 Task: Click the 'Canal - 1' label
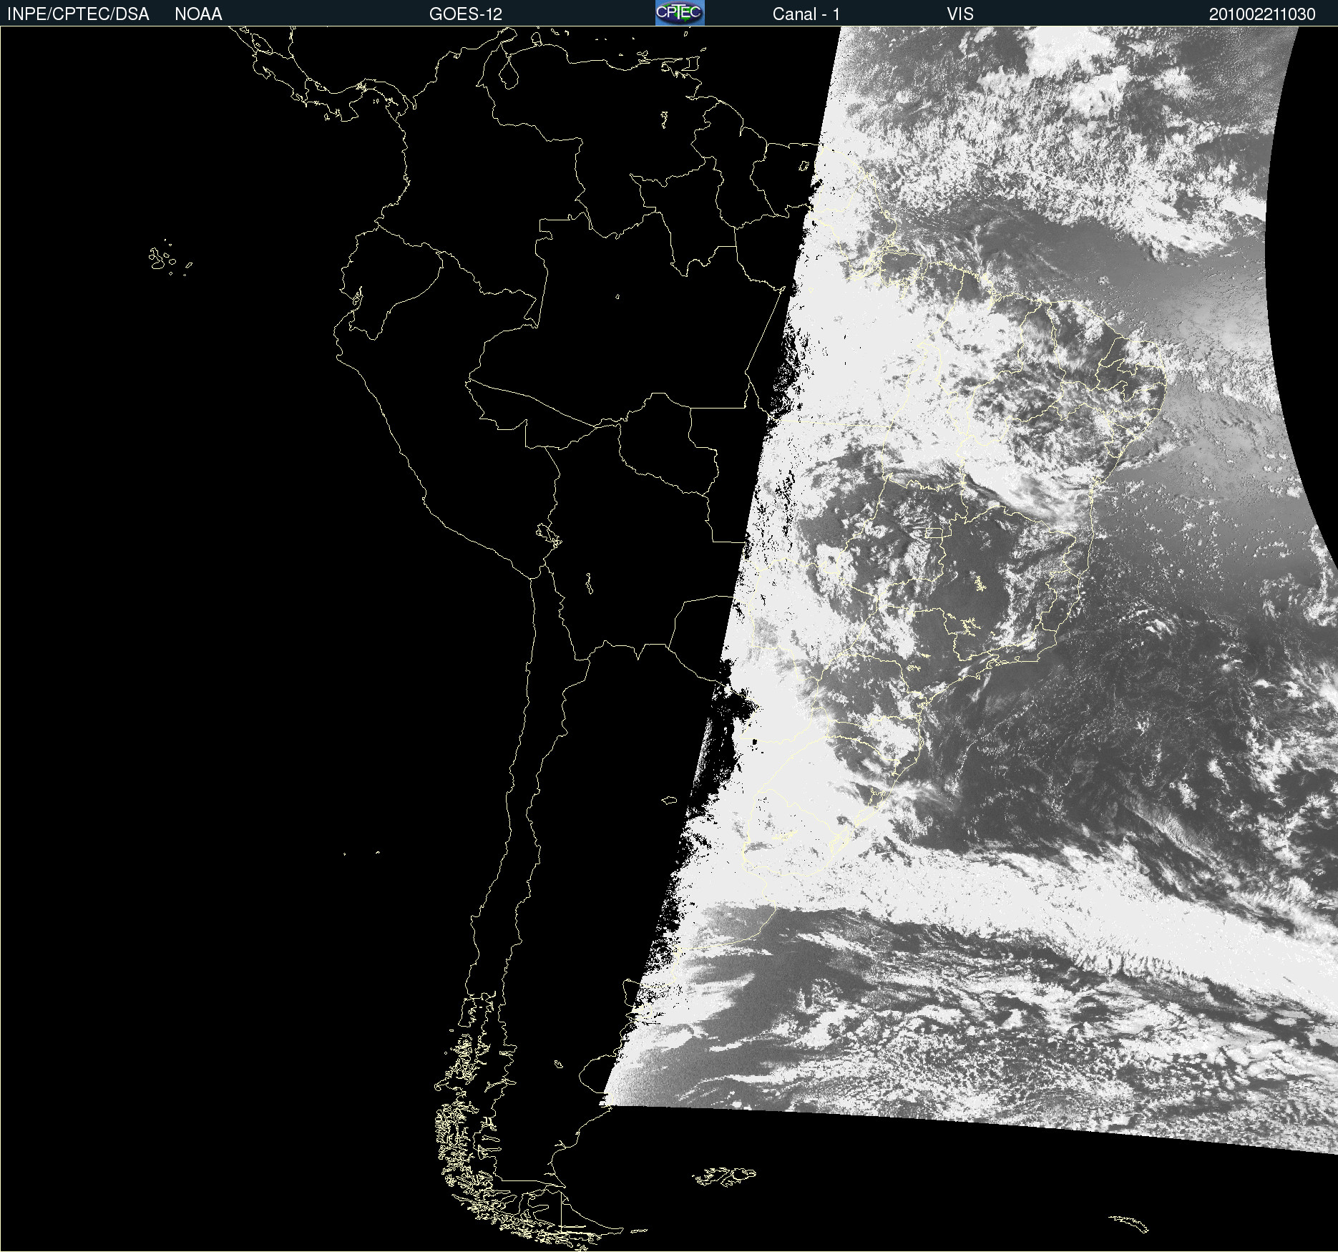click(x=806, y=14)
